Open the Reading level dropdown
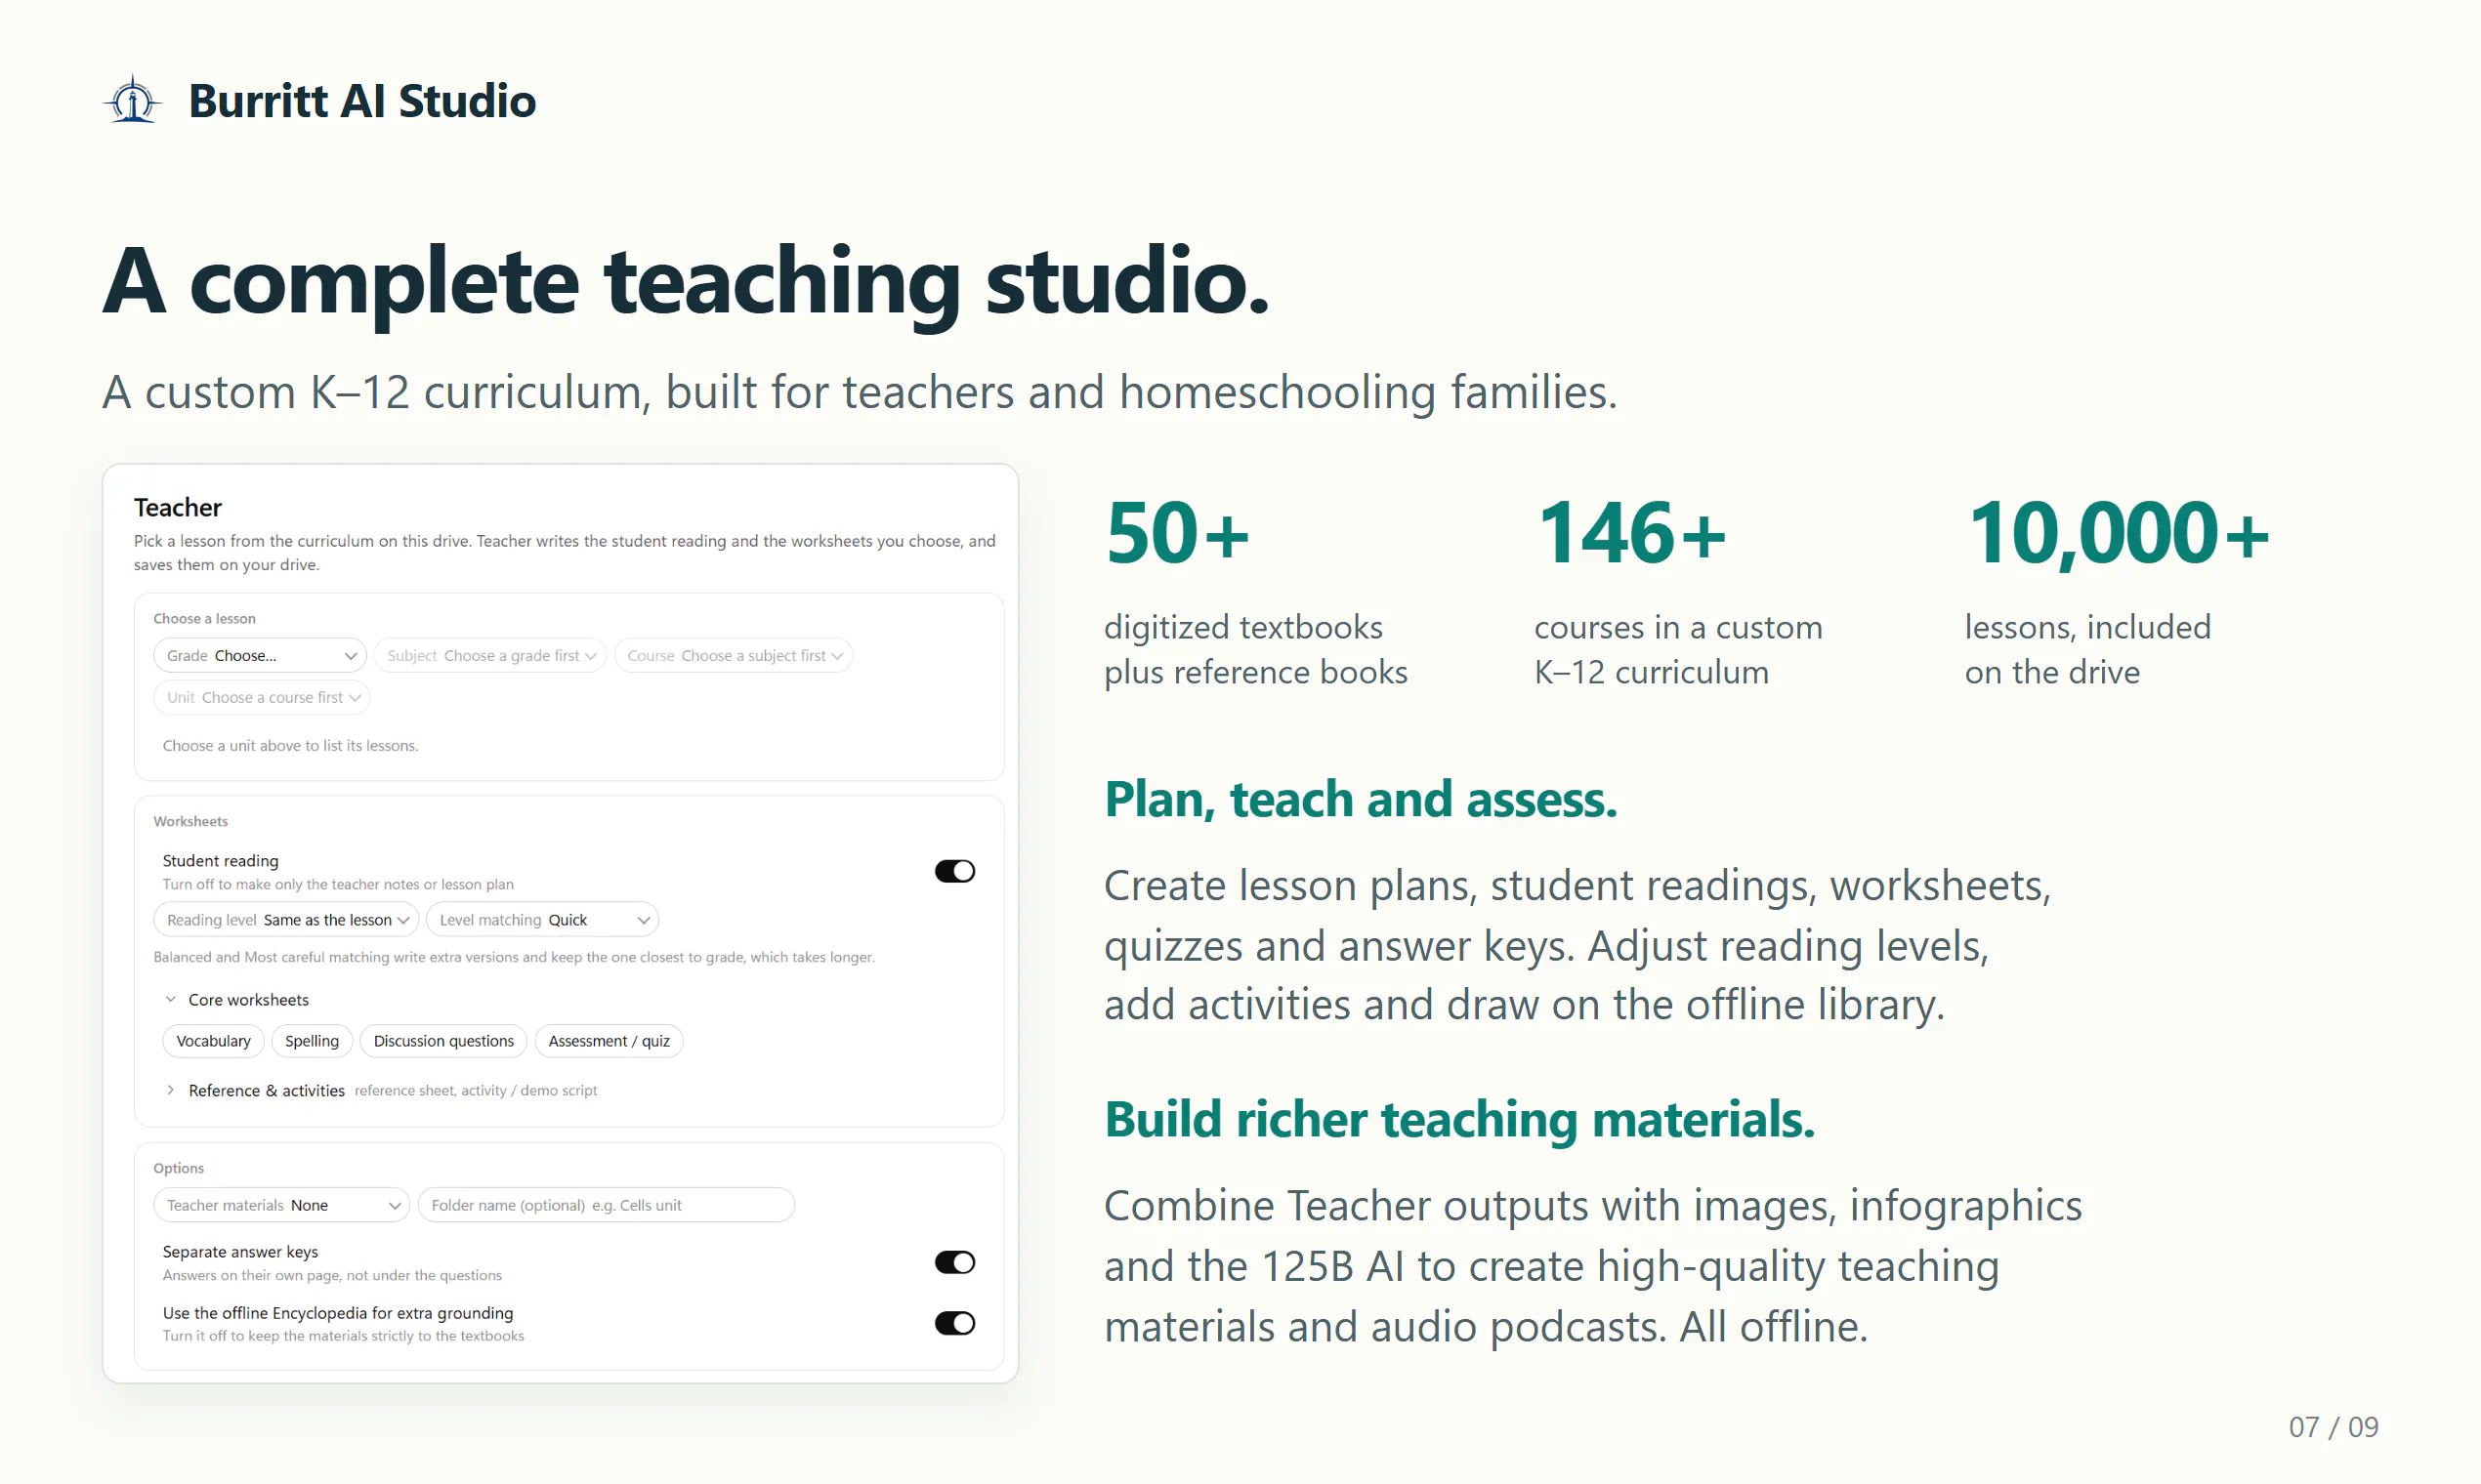The image size is (2481, 1484). (286, 920)
